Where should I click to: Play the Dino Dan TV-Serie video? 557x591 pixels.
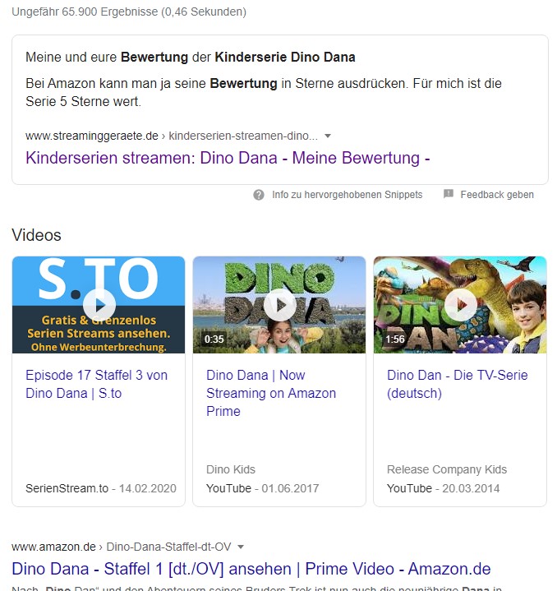pos(460,305)
